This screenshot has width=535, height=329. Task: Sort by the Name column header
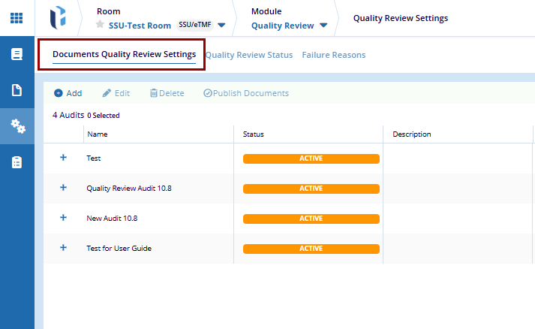tap(97, 134)
